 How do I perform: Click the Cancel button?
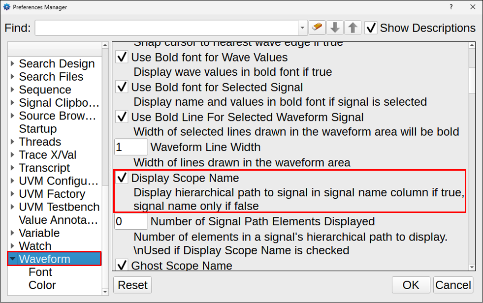[x=453, y=285]
